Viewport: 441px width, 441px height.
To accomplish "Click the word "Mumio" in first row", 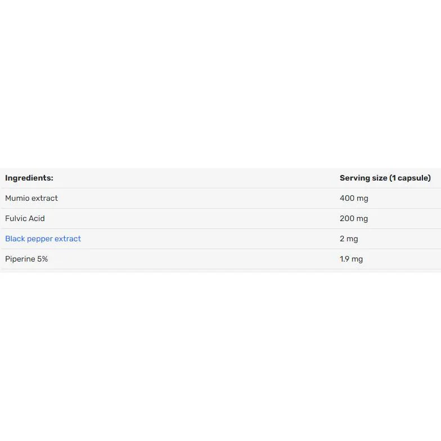I will (x=17, y=198).
